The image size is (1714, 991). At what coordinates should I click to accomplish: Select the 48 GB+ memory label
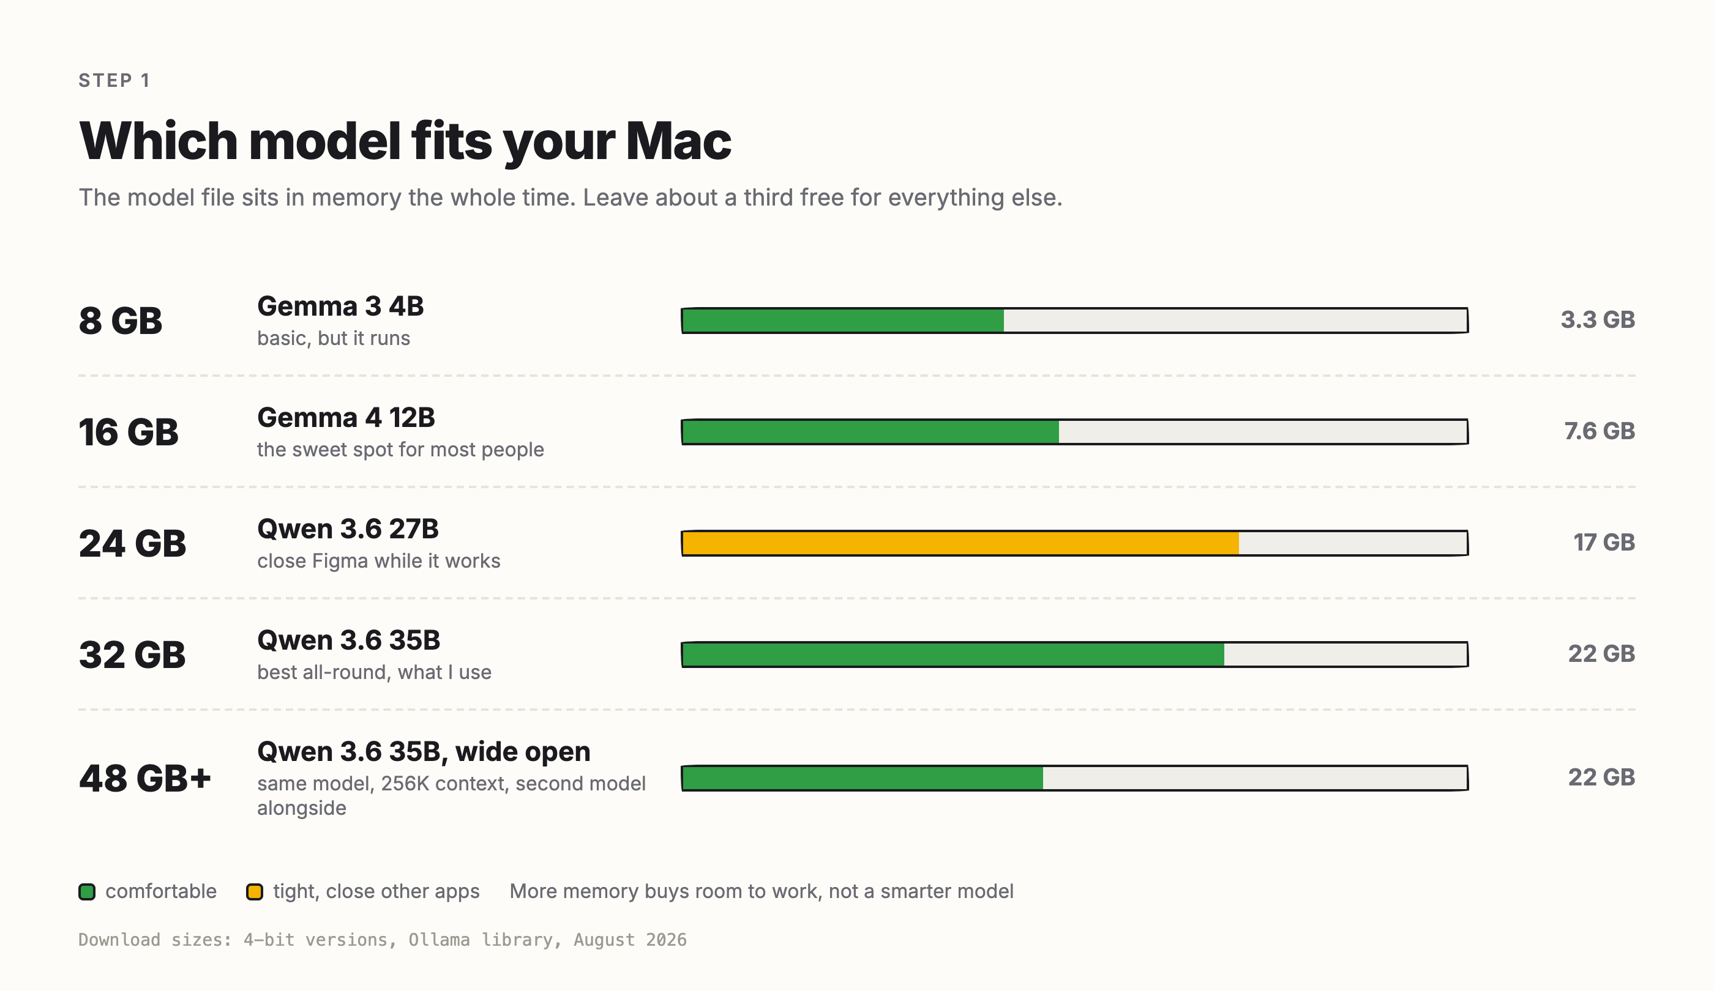145,779
